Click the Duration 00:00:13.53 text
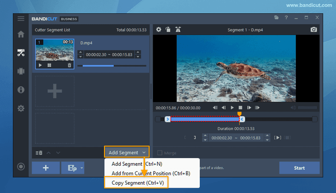The image size is (336, 193). [x=236, y=129]
